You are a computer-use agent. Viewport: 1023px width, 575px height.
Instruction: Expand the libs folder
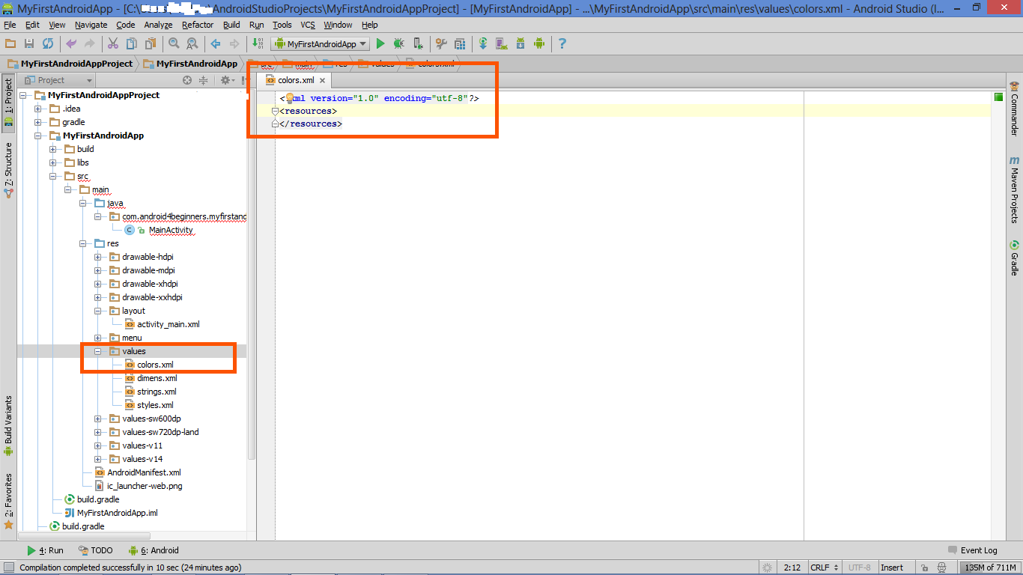pos(53,162)
